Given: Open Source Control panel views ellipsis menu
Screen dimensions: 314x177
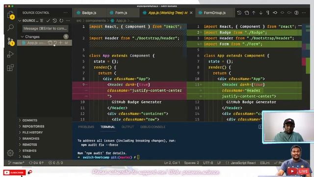Looking at the screenshot, I should [65, 13].
